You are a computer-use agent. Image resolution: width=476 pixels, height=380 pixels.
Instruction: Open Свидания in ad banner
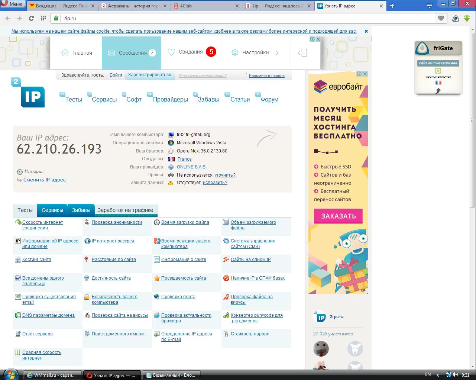192,52
